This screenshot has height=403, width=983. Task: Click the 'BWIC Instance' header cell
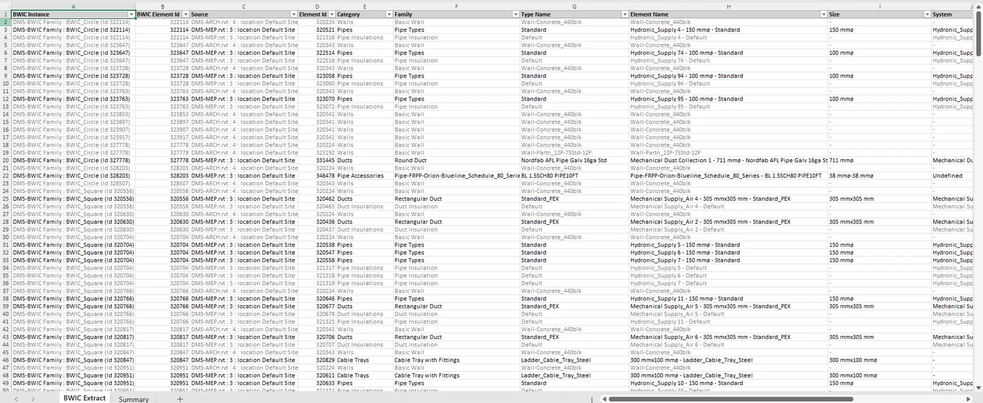coord(74,14)
